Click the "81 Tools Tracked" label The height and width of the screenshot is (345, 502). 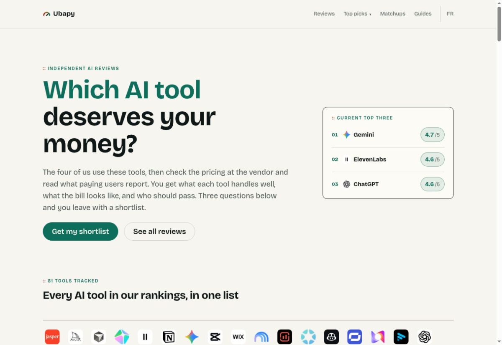pyautogui.click(x=73, y=281)
